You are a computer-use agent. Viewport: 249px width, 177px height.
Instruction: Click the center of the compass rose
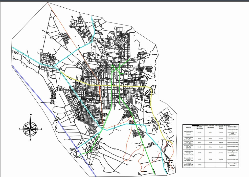click(30, 128)
